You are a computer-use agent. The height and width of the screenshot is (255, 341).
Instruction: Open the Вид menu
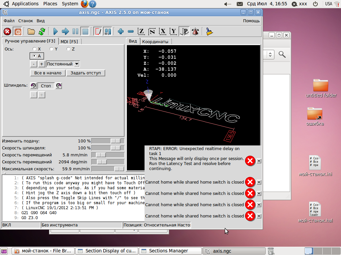click(41, 21)
